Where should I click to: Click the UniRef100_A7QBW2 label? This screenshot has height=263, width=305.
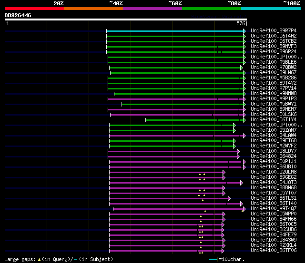(274, 68)
